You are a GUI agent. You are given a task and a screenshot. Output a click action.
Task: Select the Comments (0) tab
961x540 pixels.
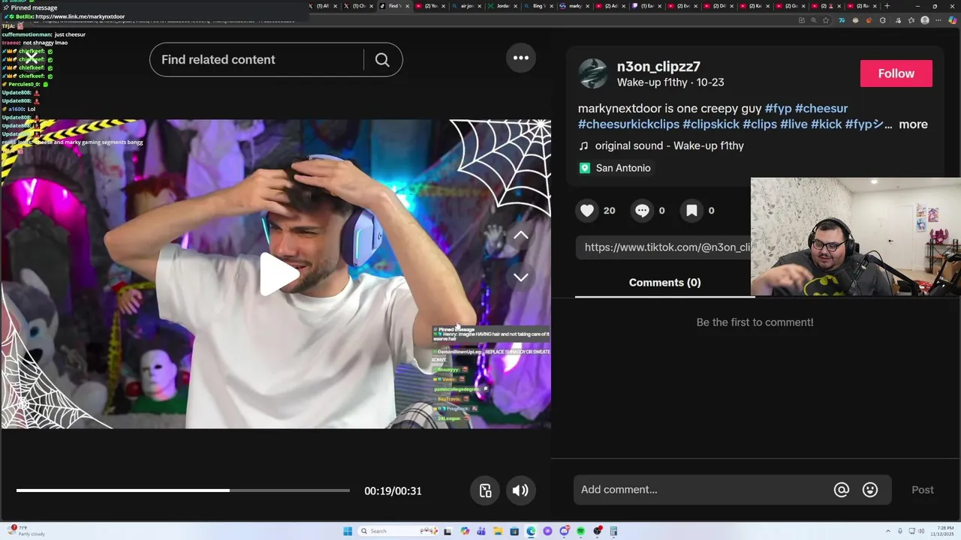click(664, 283)
